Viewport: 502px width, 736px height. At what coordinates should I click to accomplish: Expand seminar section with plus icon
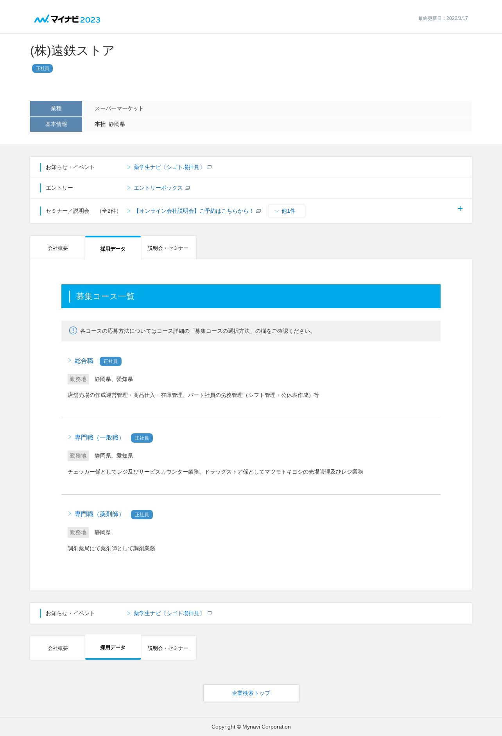point(460,208)
